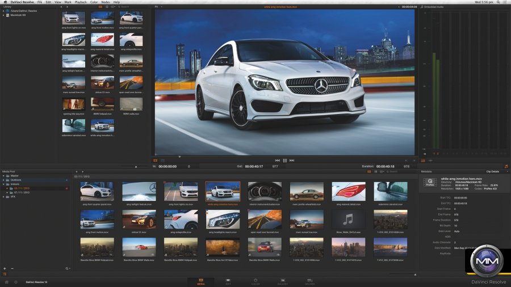This screenshot has width=511, height=287.
Task: Skip to the next clip in viewer
Action: click(292, 161)
